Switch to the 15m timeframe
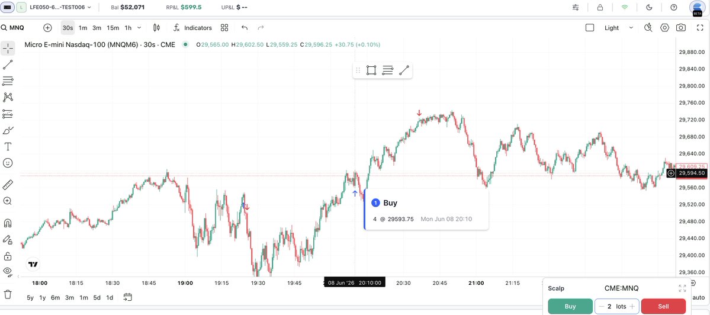 [x=113, y=28]
